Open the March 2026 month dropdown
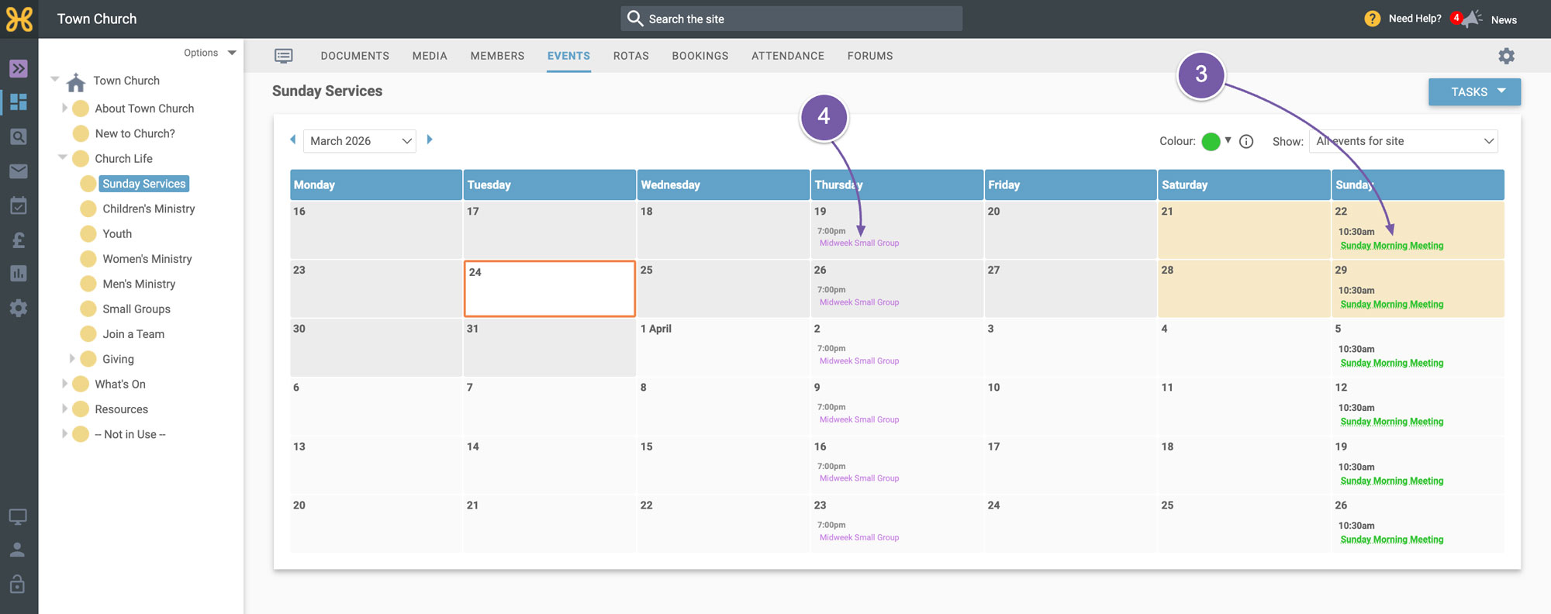The width and height of the screenshot is (1551, 614). (x=360, y=141)
